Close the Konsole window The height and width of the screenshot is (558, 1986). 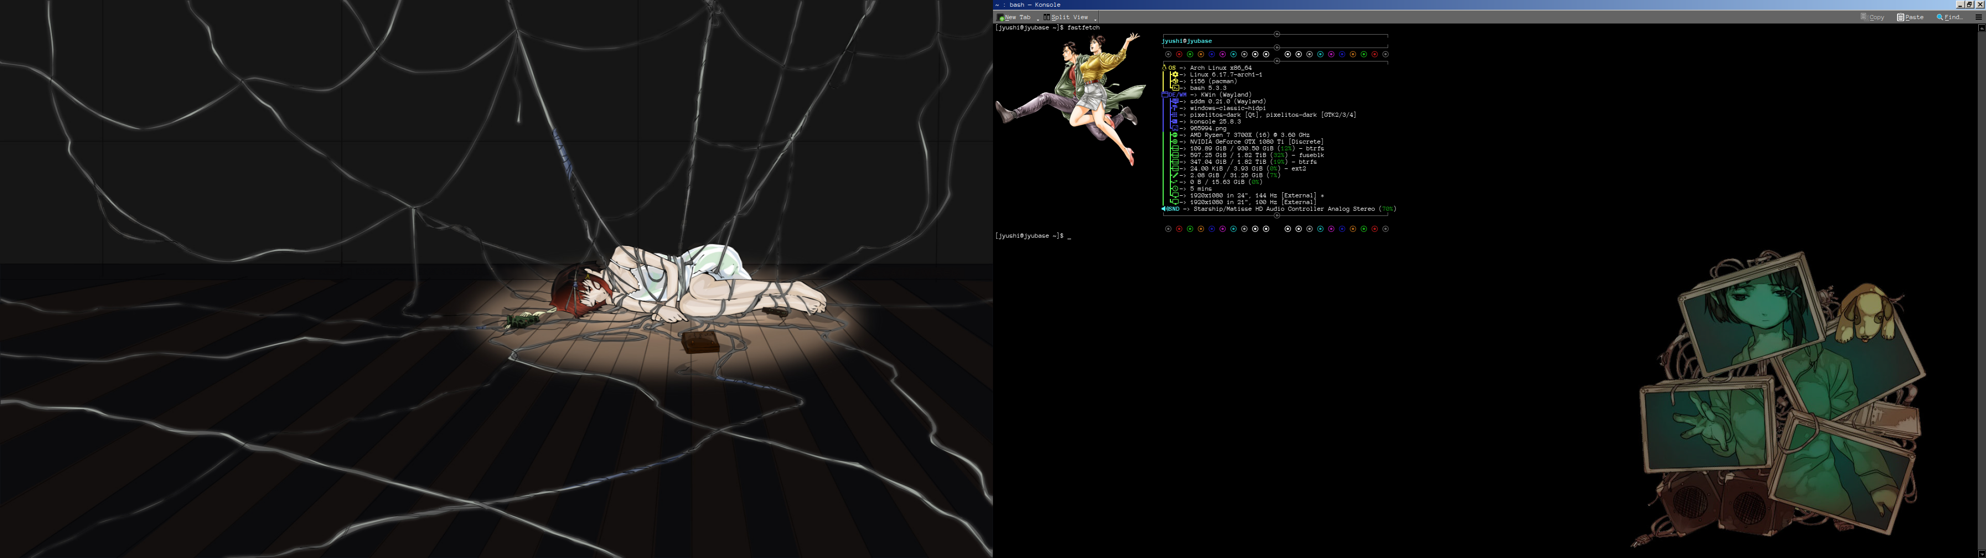point(1979,5)
